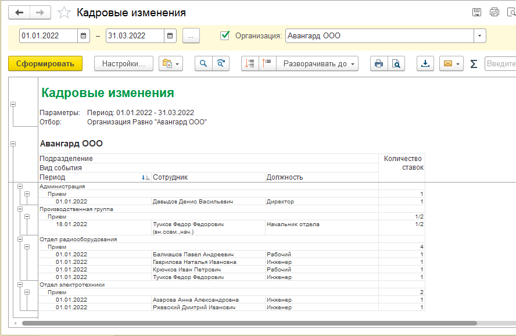Viewport: 516px width, 336px height.
Task: Expand report variants dropdown menu
Action: (x=171, y=63)
